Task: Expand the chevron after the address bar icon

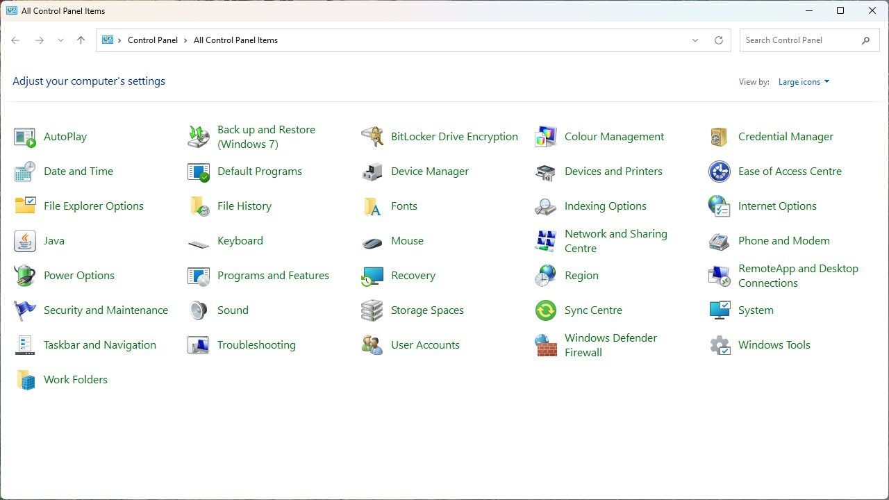Action: coord(119,40)
